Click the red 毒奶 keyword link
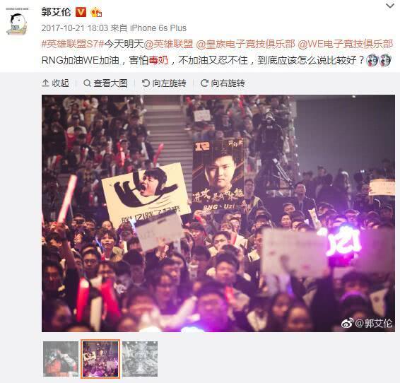Screen dimensions: 400x383 coord(159,60)
